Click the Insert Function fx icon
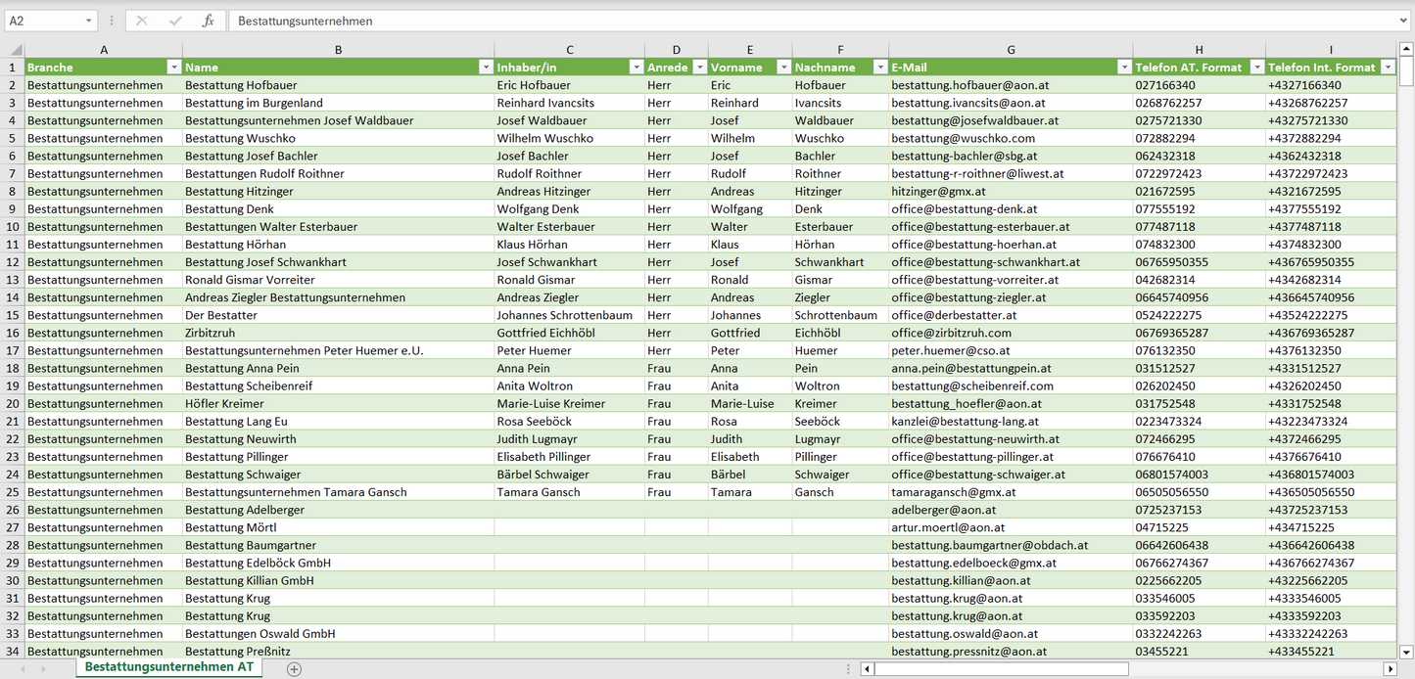This screenshot has width=1415, height=679. [208, 21]
